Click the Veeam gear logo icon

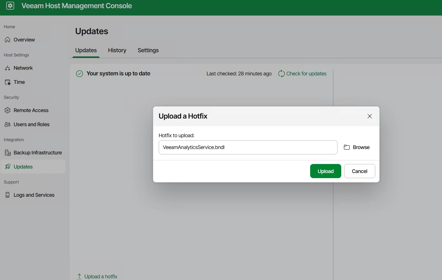click(x=10, y=6)
